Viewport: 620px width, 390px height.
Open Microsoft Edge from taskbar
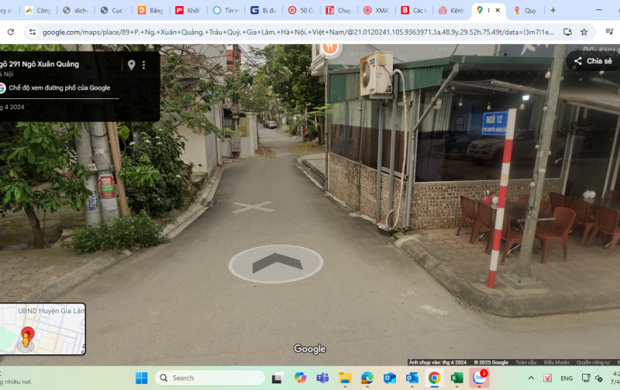367,378
